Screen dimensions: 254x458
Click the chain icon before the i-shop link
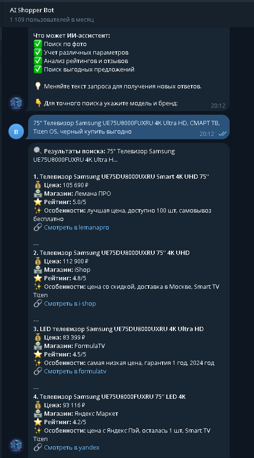(x=37, y=303)
